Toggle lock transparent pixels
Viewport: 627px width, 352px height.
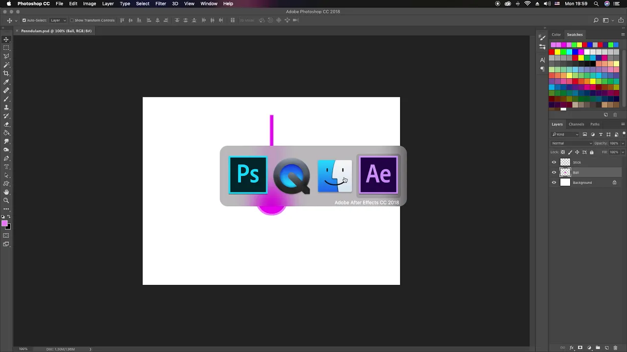(562, 152)
